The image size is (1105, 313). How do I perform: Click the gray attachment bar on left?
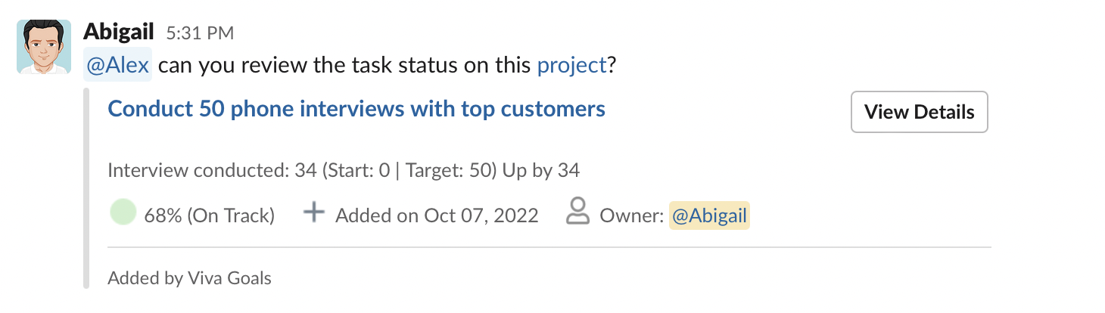[86, 188]
